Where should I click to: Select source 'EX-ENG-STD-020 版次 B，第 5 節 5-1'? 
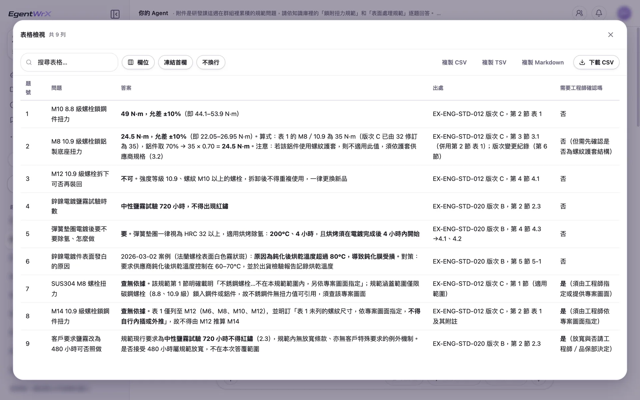(487, 261)
